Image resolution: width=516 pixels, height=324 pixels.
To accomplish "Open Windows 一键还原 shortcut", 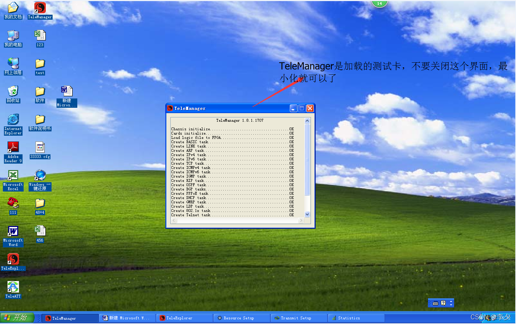I will 40,180.
